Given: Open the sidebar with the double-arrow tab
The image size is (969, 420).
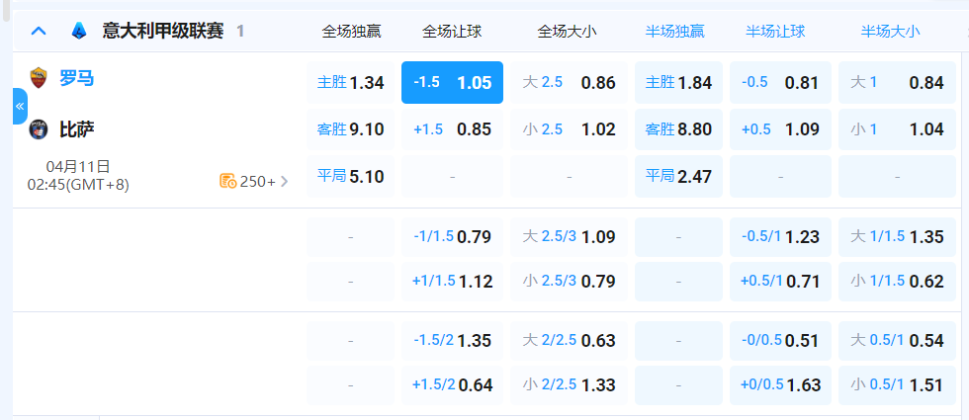Looking at the screenshot, I should point(20,107).
